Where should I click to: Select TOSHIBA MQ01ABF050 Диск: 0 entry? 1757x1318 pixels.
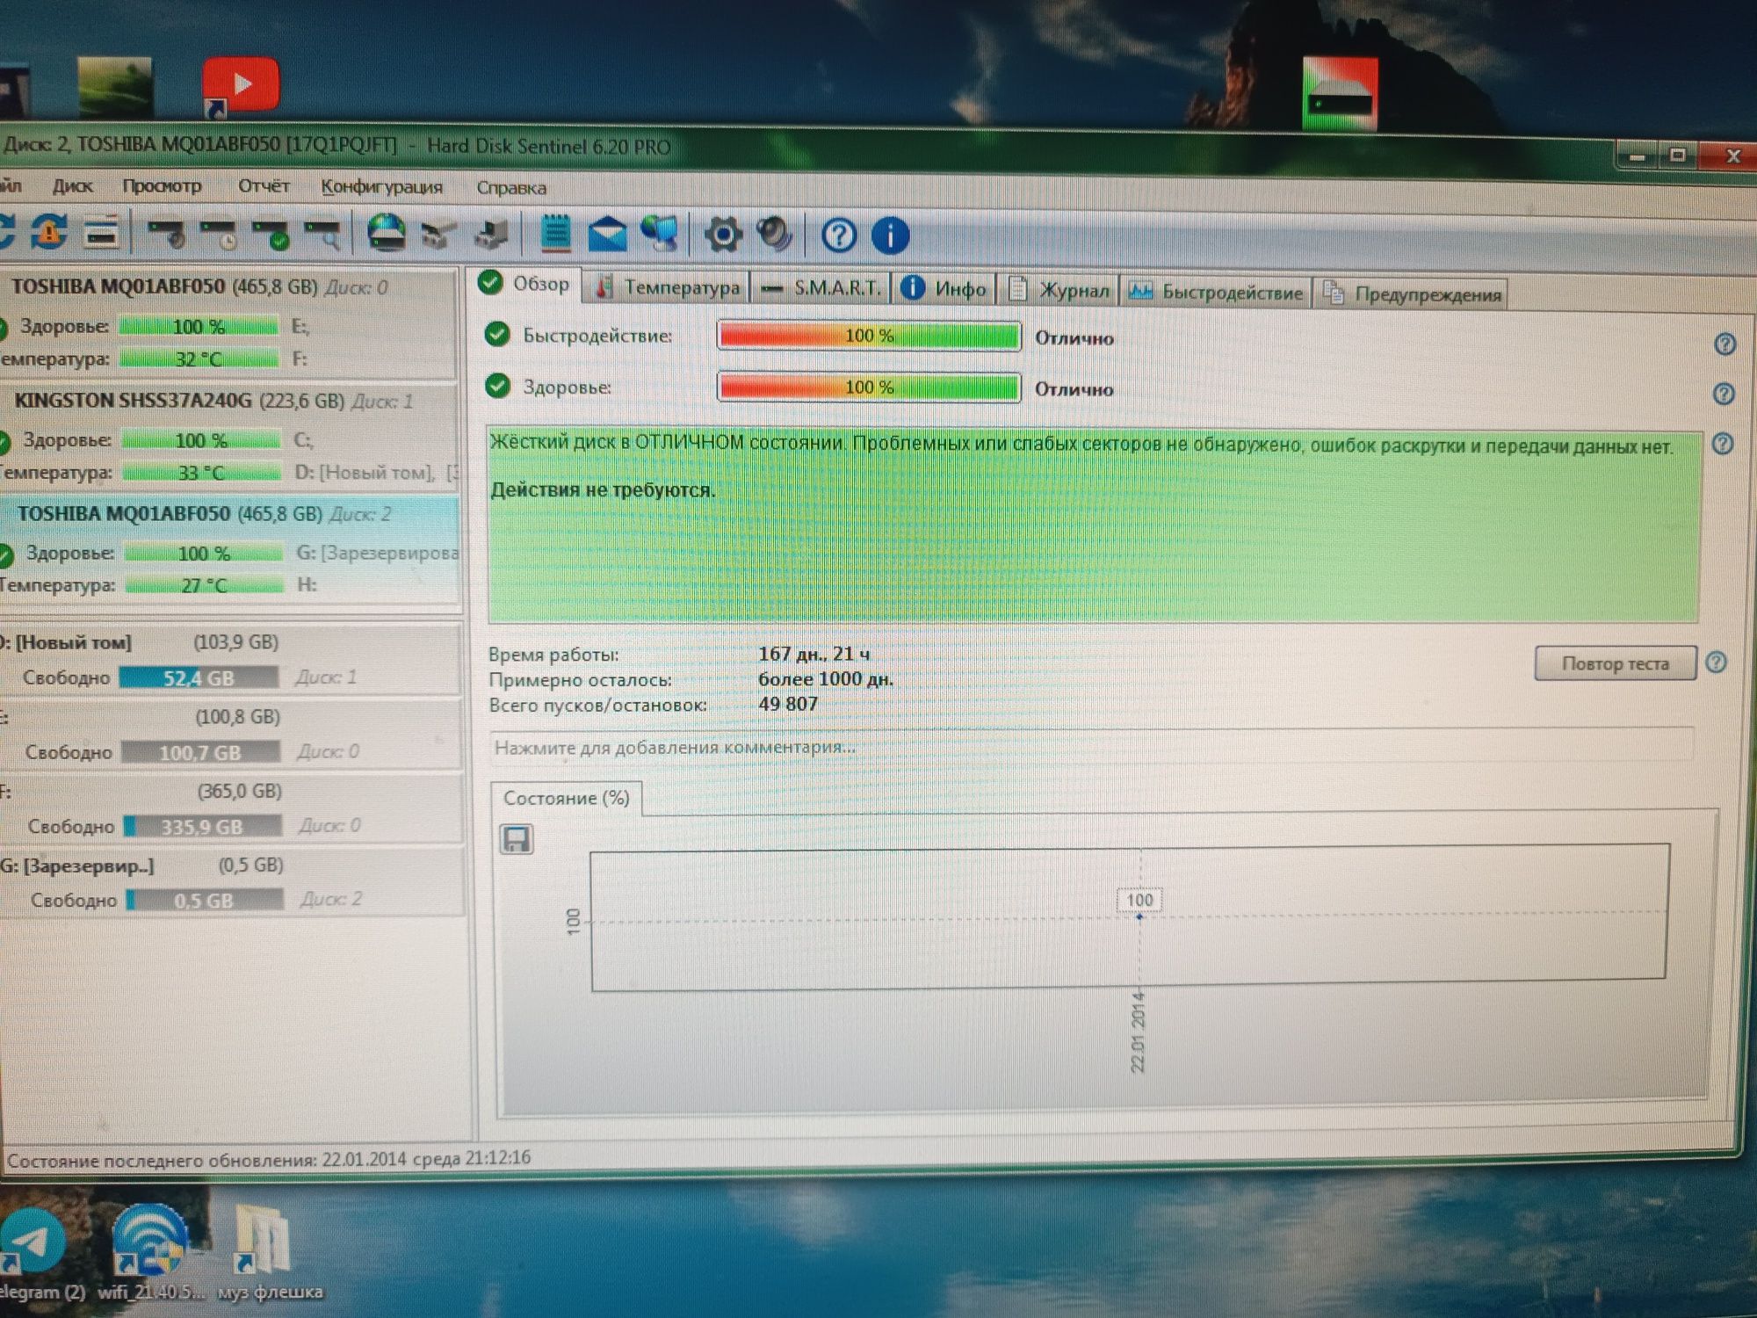(x=228, y=322)
